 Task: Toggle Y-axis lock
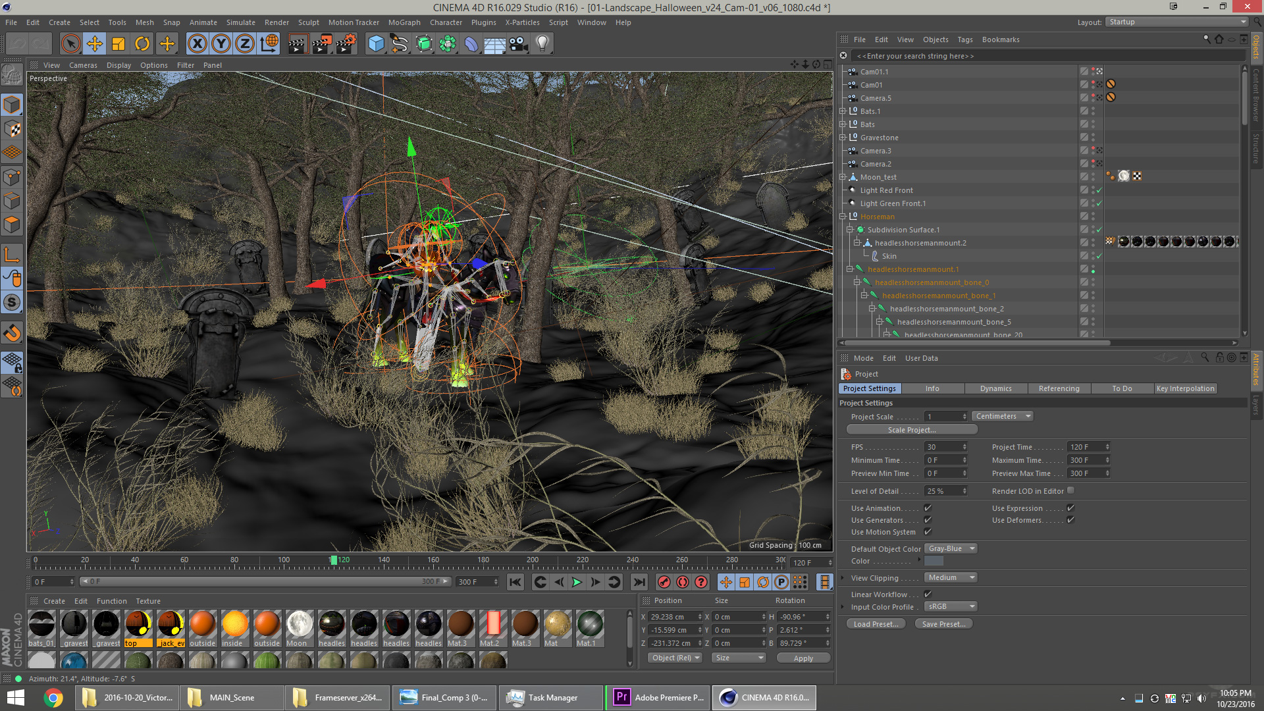pos(221,44)
